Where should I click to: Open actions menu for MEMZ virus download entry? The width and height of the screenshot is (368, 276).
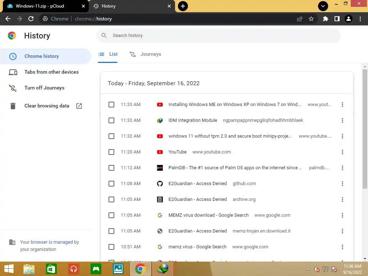342,215
